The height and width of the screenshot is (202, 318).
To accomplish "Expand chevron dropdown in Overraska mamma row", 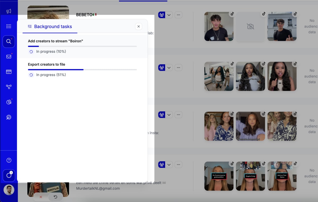I will pos(169,115).
